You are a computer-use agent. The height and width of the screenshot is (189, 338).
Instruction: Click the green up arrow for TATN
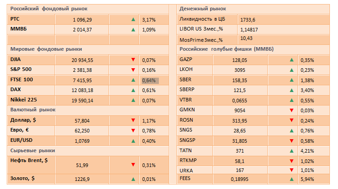coord(292,151)
